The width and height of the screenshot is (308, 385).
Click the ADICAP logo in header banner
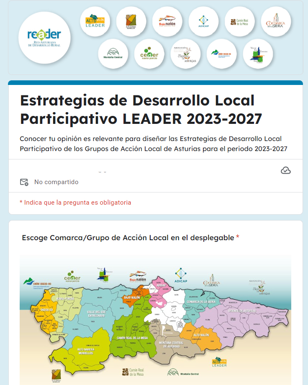(x=204, y=22)
